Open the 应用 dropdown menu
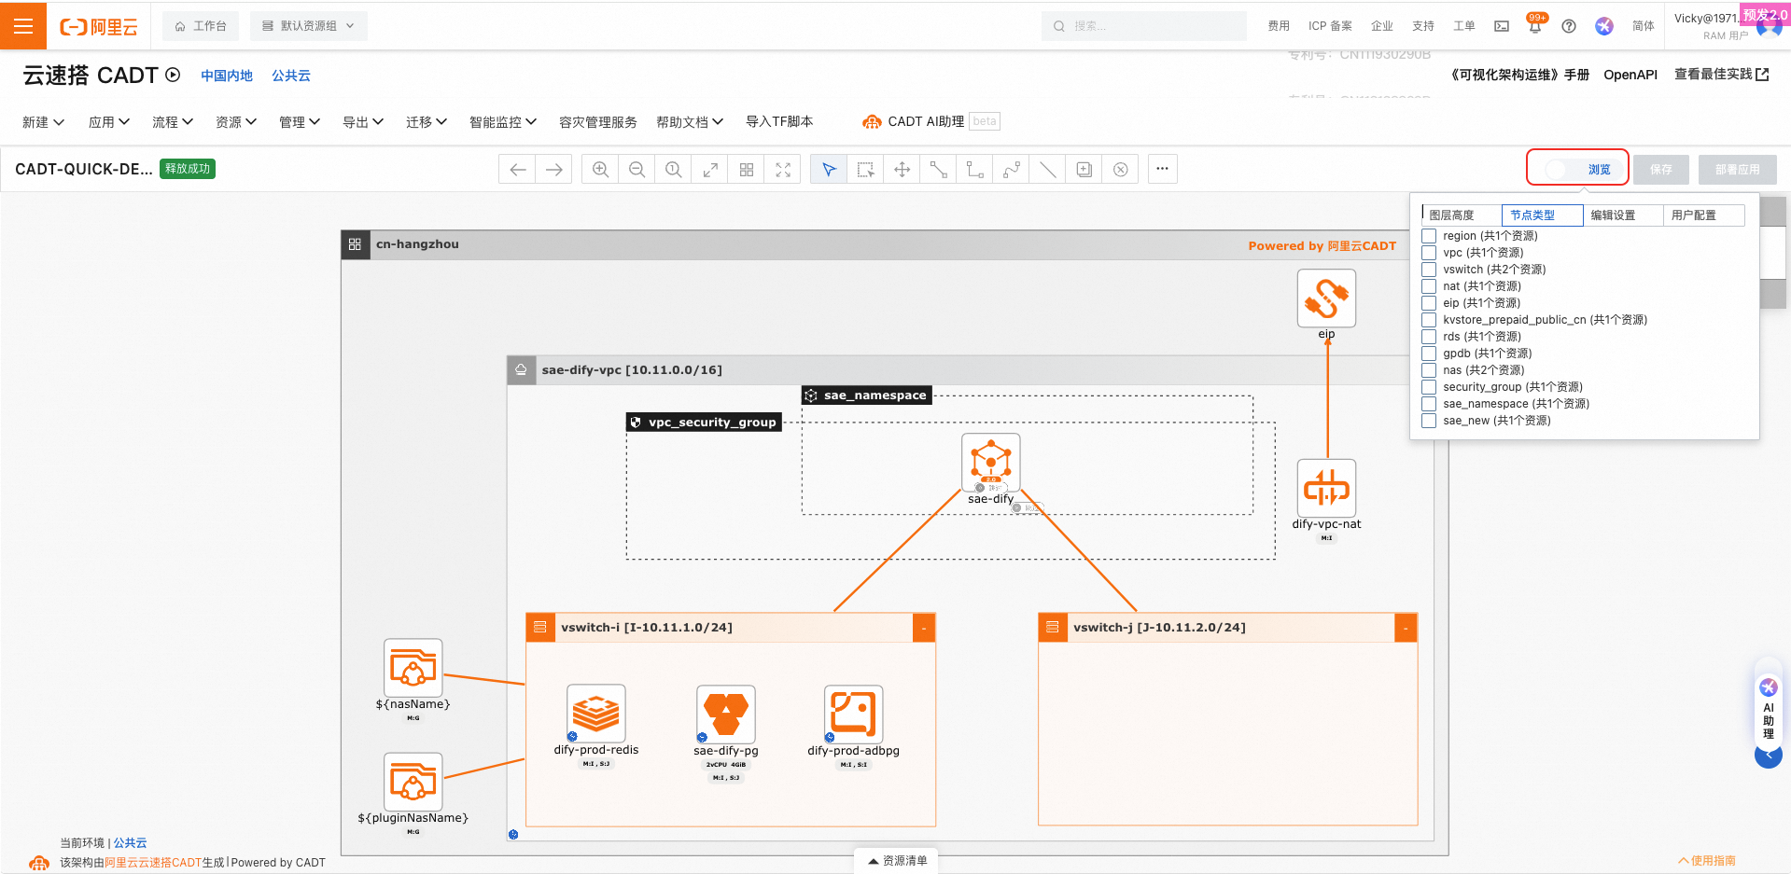Screen dimensions: 1791x874 [109, 122]
